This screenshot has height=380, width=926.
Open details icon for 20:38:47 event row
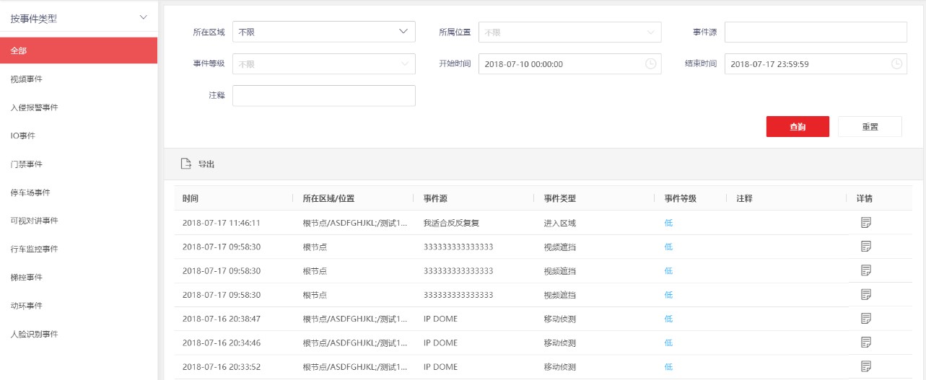866,319
